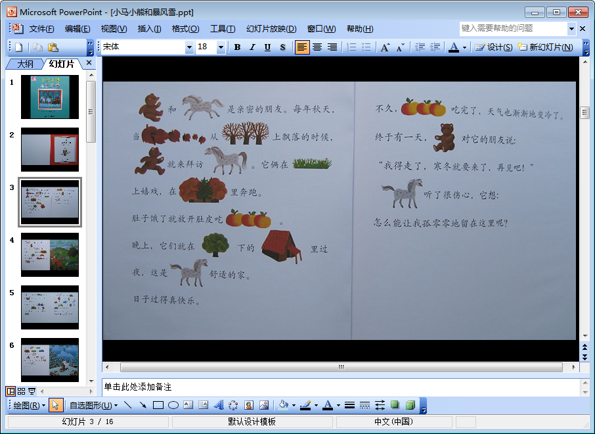Open the 文件(F) menu
Screen dimensions: 595x434
pyautogui.click(x=42, y=29)
